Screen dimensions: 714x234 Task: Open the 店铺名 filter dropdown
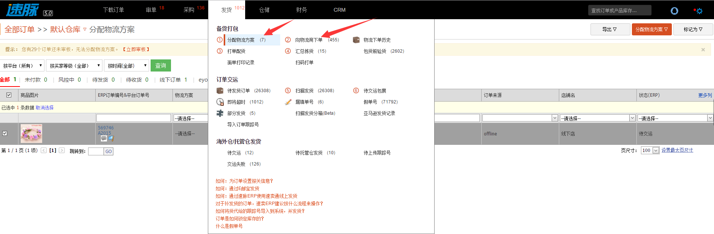(598, 118)
